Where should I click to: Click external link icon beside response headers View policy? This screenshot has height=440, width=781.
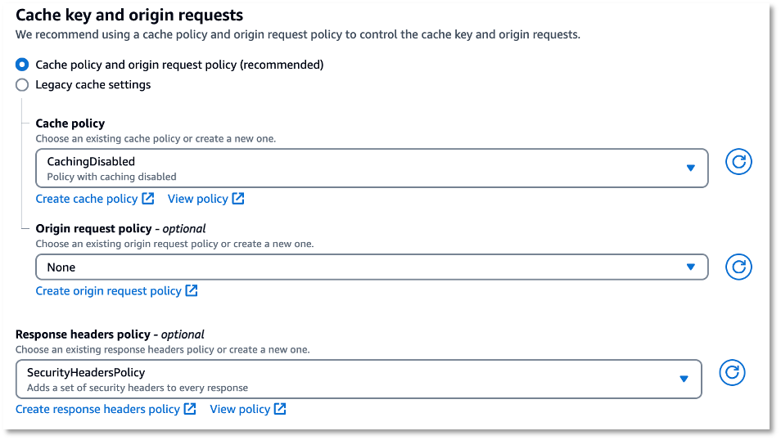point(280,409)
